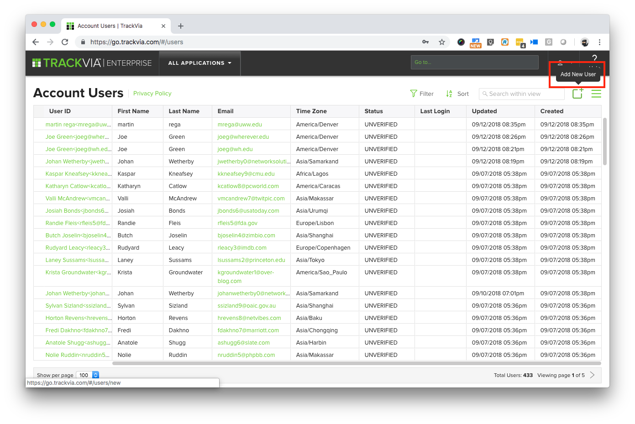
Task: Click email link nruddin5@phpbb.com
Action: (246, 355)
